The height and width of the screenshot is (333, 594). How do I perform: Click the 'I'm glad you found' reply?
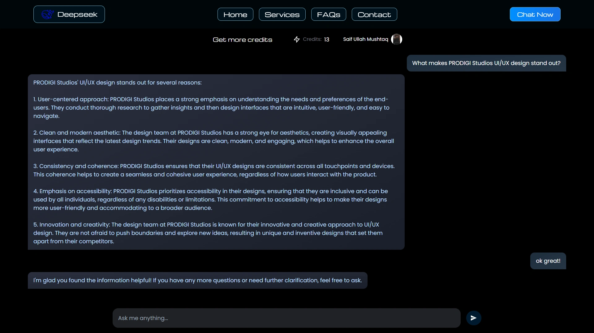tap(198, 280)
